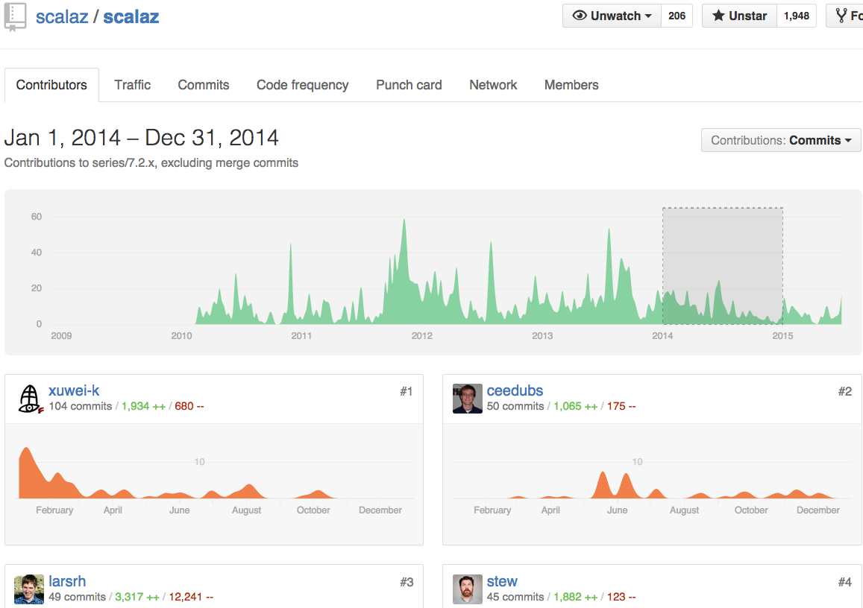Open the scalaz organization link
The height and width of the screenshot is (608, 863).
click(x=62, y=16)
